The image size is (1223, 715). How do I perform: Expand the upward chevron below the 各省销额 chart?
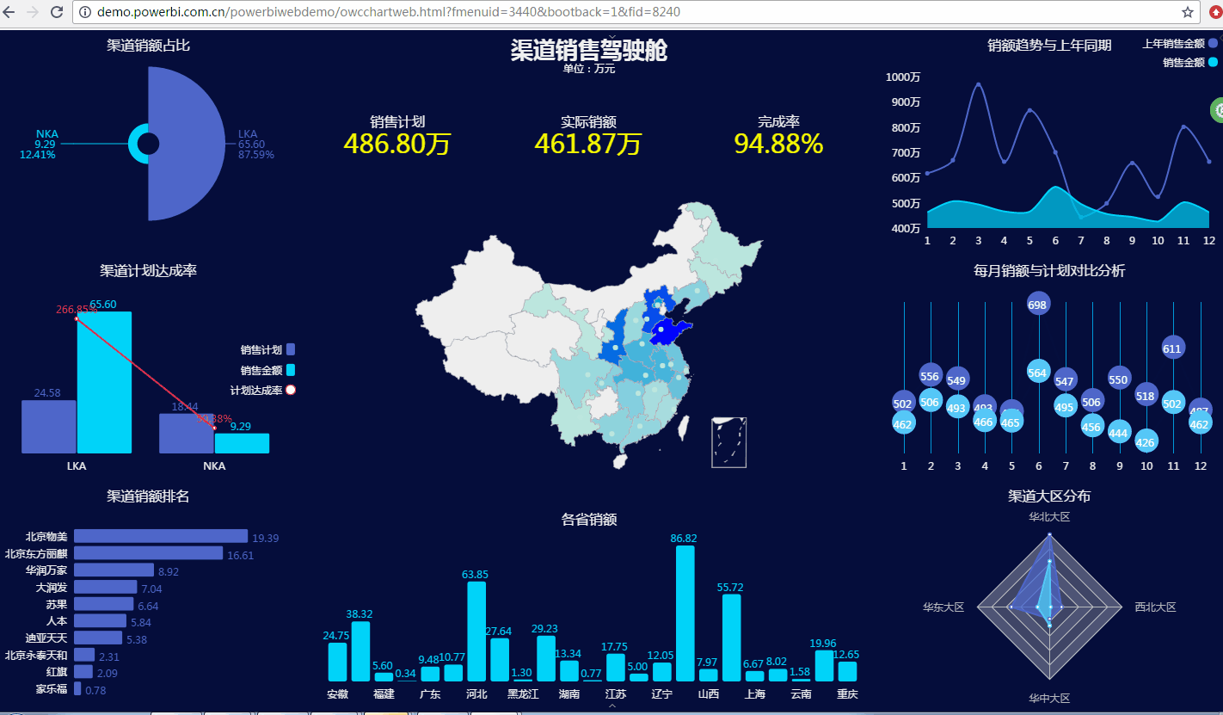612,706
